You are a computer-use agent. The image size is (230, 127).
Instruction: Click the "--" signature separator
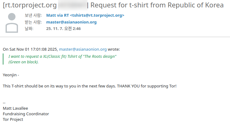[4, 103]
